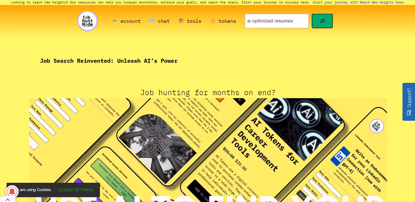Screen dimensions: 415x202
Task: Click the Job Hunt Mode logo
Action: [x=88, y=21]
